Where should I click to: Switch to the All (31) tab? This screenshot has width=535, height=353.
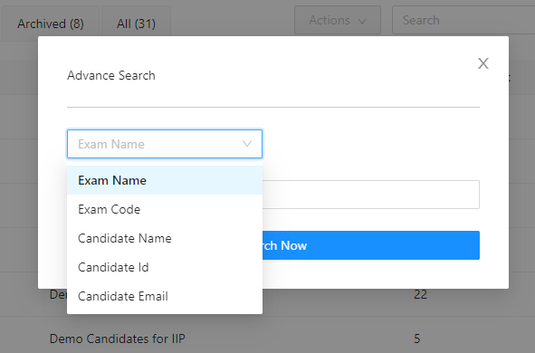point(136,24)
